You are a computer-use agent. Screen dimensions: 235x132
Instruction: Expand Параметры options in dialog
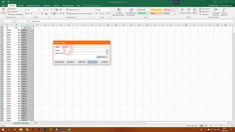102,57
